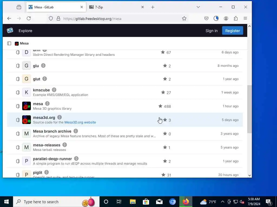Reload the current page
Image resolution: width=277 pixels, height=207 pixels.
coord(29,18)
